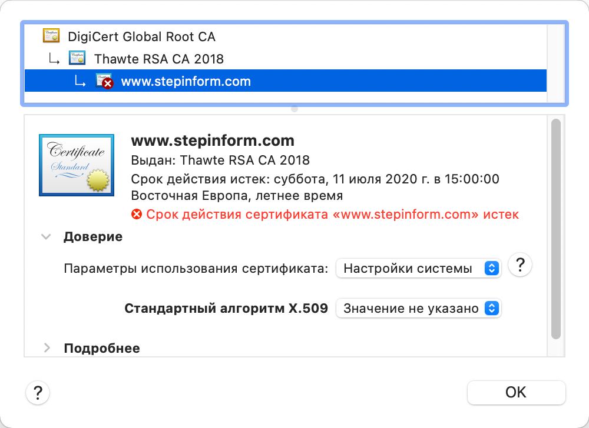Click the Выдан: Thawte RSA CA 2018 text
This screenshot has width=589, height=428.
tap(220, 160)
